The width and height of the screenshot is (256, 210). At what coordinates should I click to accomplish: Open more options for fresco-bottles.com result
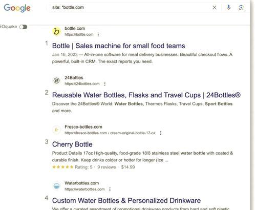click(161, 133)
